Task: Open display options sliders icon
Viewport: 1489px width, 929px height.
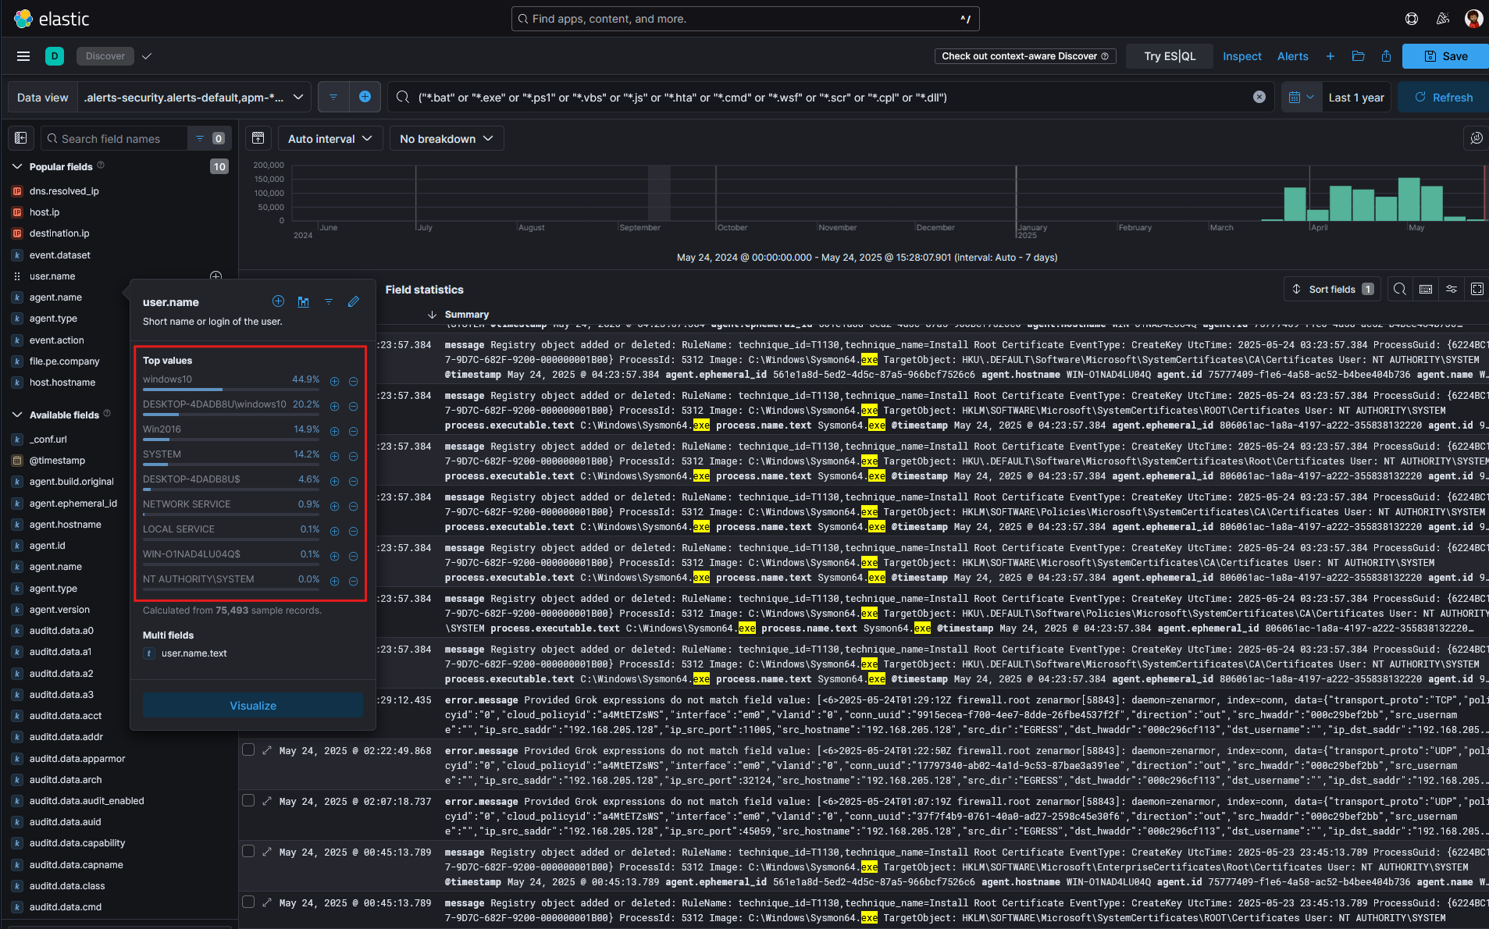Action: click(x=1452, y=289)
